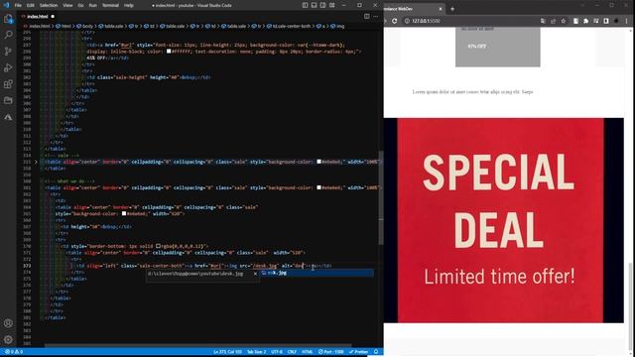Open the body breadcrumb segment
Viewport: 635px width, 357px height.
pos(84,26)
